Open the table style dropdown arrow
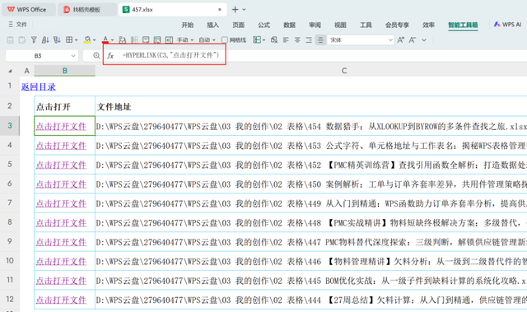Screen dimensions: 527x312 pyautogui.click(x=263, y=40)
